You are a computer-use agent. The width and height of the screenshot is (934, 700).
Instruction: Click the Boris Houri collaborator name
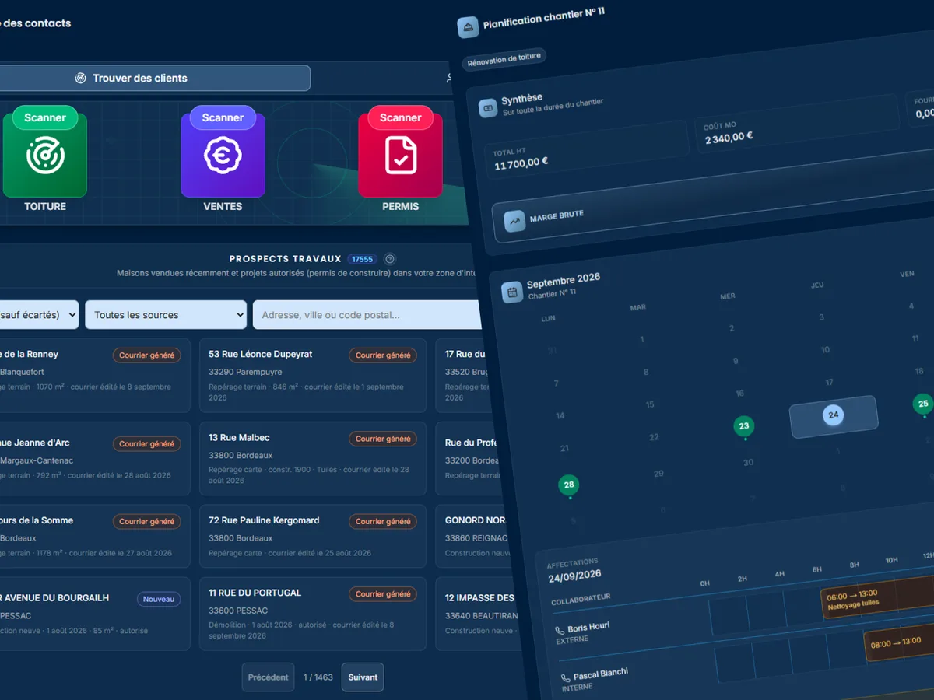588,627
